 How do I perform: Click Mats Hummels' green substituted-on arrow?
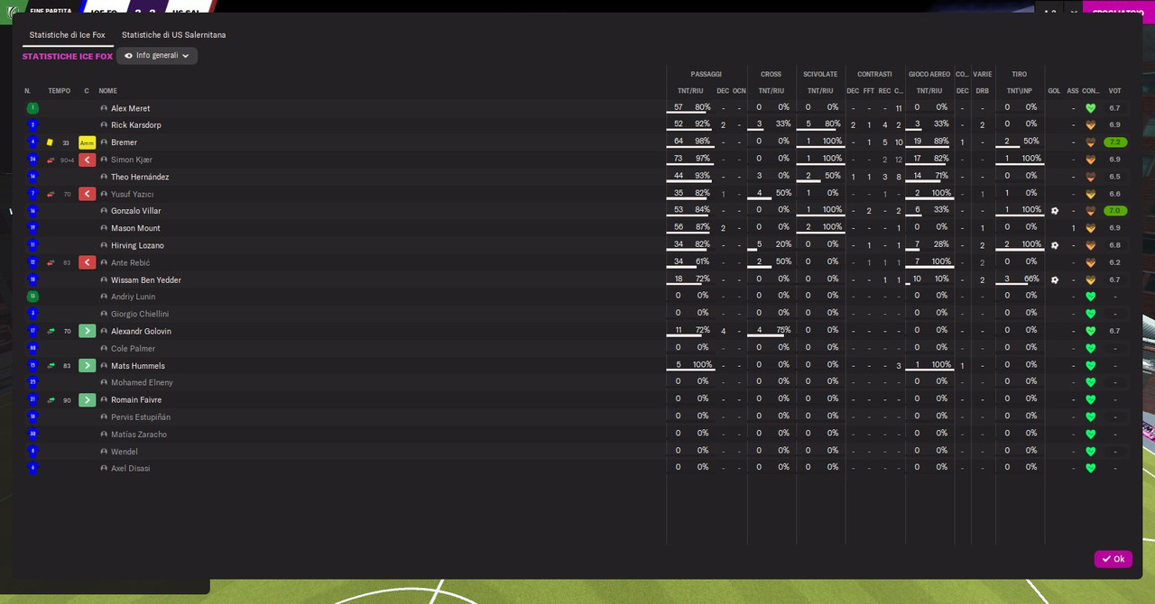(87, 365)
